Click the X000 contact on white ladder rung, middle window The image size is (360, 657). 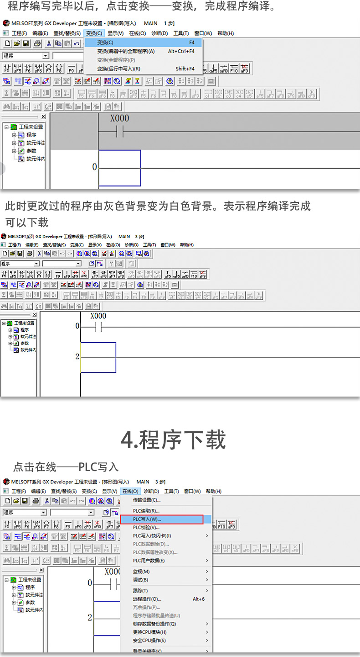pos(98,327)
